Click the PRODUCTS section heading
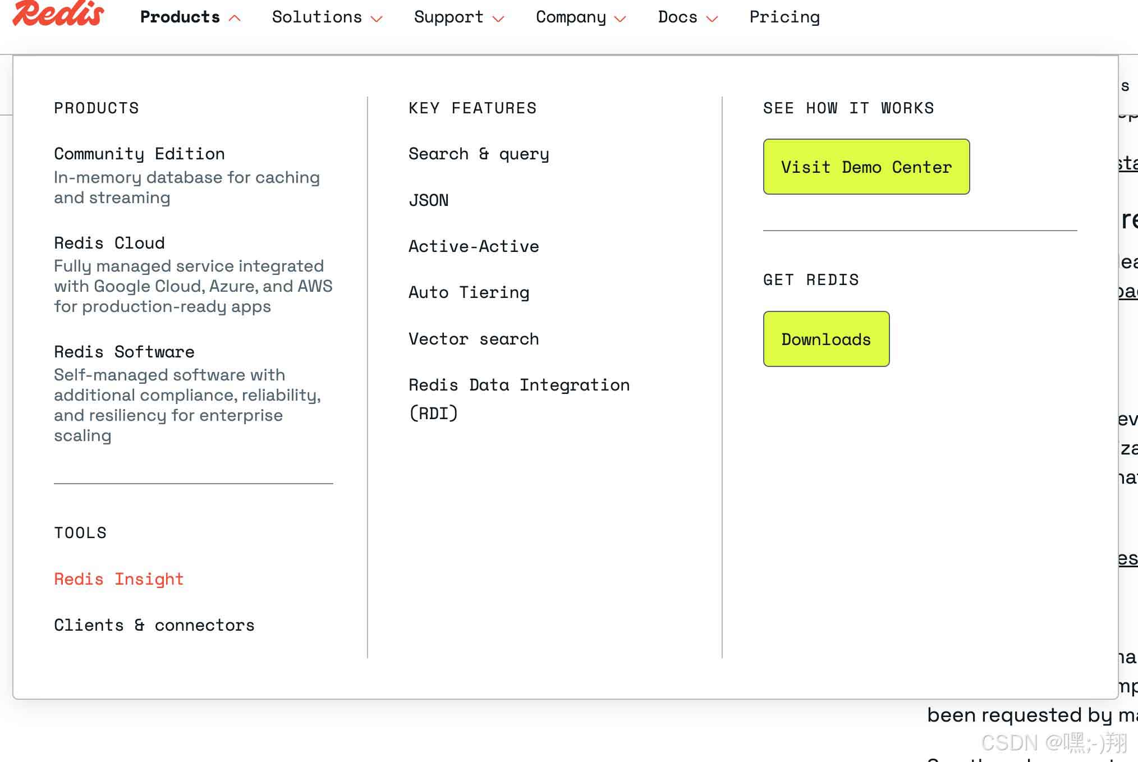Viewport: 1138px width, 762px height. click(x=97, y=108)
